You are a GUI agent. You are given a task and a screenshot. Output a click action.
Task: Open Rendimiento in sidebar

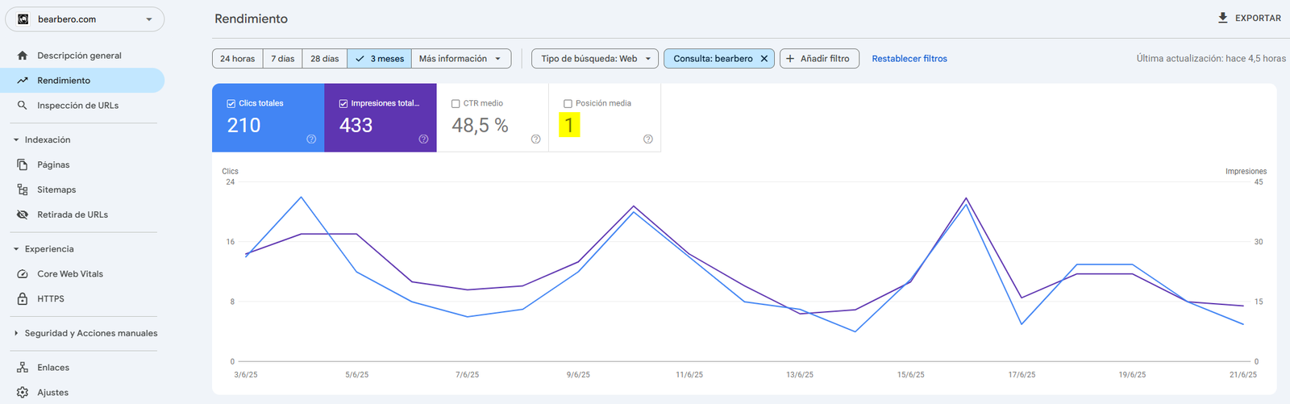(x=82, y=81)
